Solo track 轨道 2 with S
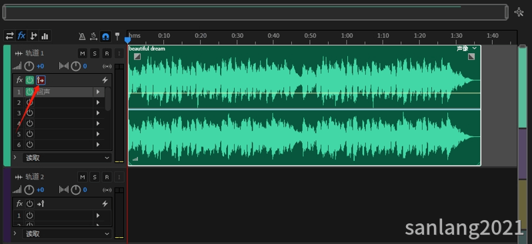The width and height of the screenshot is (532, 244). tap(95, 177)
